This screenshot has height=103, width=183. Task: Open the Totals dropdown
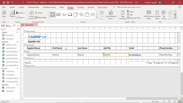(39, 13)
